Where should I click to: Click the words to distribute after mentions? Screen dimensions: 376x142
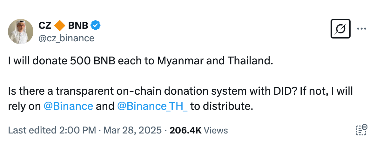pyautogui.click(x=222, y=106)
